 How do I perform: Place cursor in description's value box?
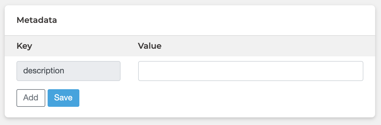click(x=250, y=71)
